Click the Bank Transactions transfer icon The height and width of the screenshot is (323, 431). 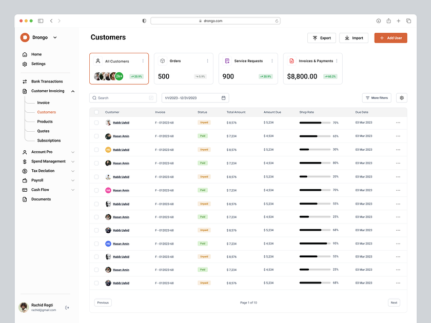25,81
